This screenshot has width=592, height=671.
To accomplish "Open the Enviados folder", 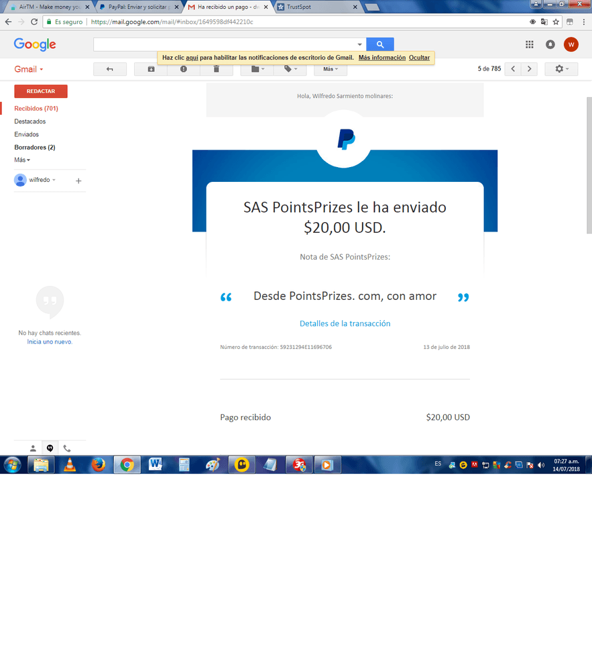I will tap(27, 134).
